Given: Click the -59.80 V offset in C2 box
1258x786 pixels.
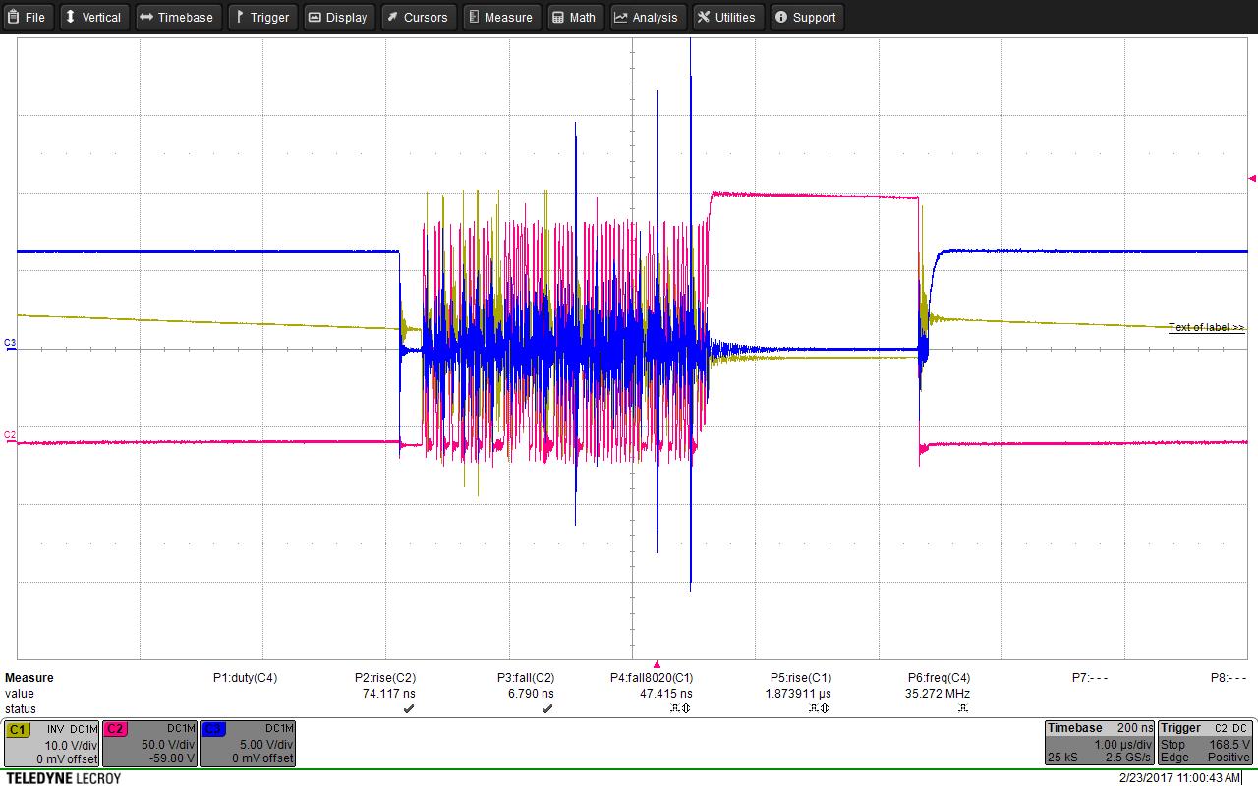Looking at the screenshot, I should 174,758.
